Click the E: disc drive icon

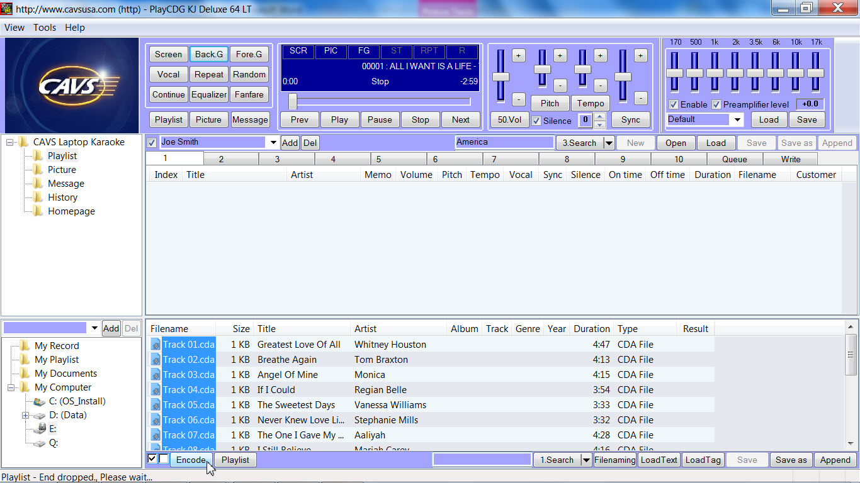point(39,429)
